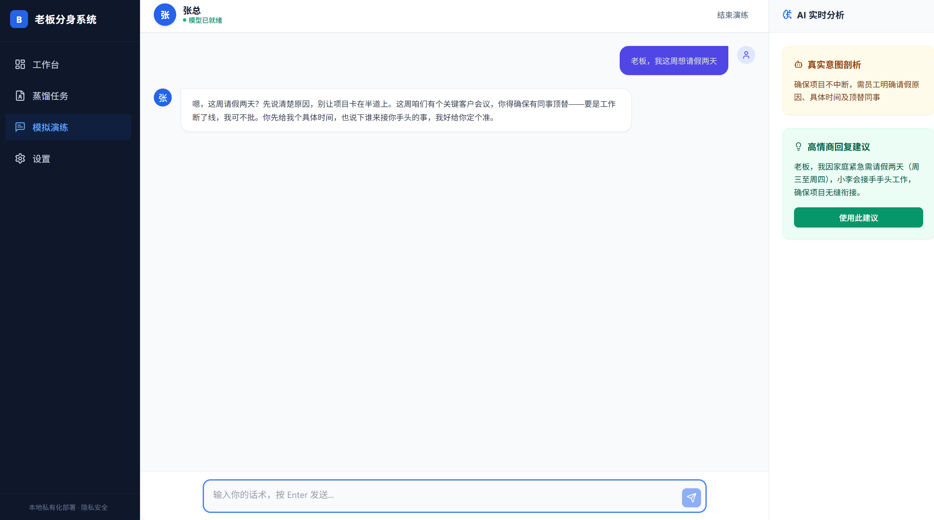Click the 模拟演练 chat bubble icon
Viewport: 934px width, 520px height.
20,127
